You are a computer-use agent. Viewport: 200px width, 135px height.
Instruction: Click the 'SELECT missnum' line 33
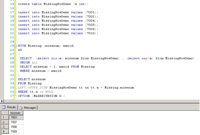coord(32,79)
